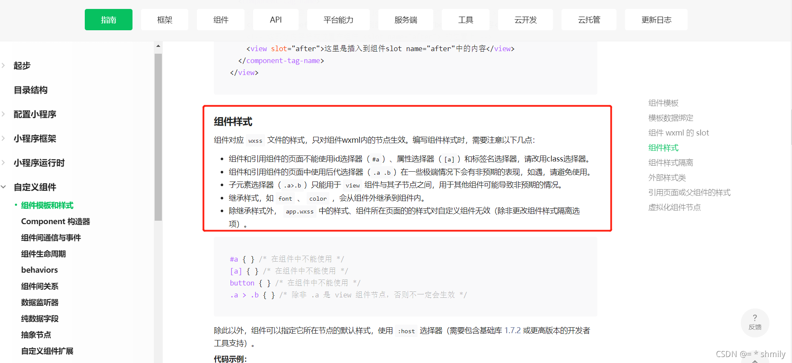
Task: Click the 组件样式 heading
Action: (x=233, y=121)
